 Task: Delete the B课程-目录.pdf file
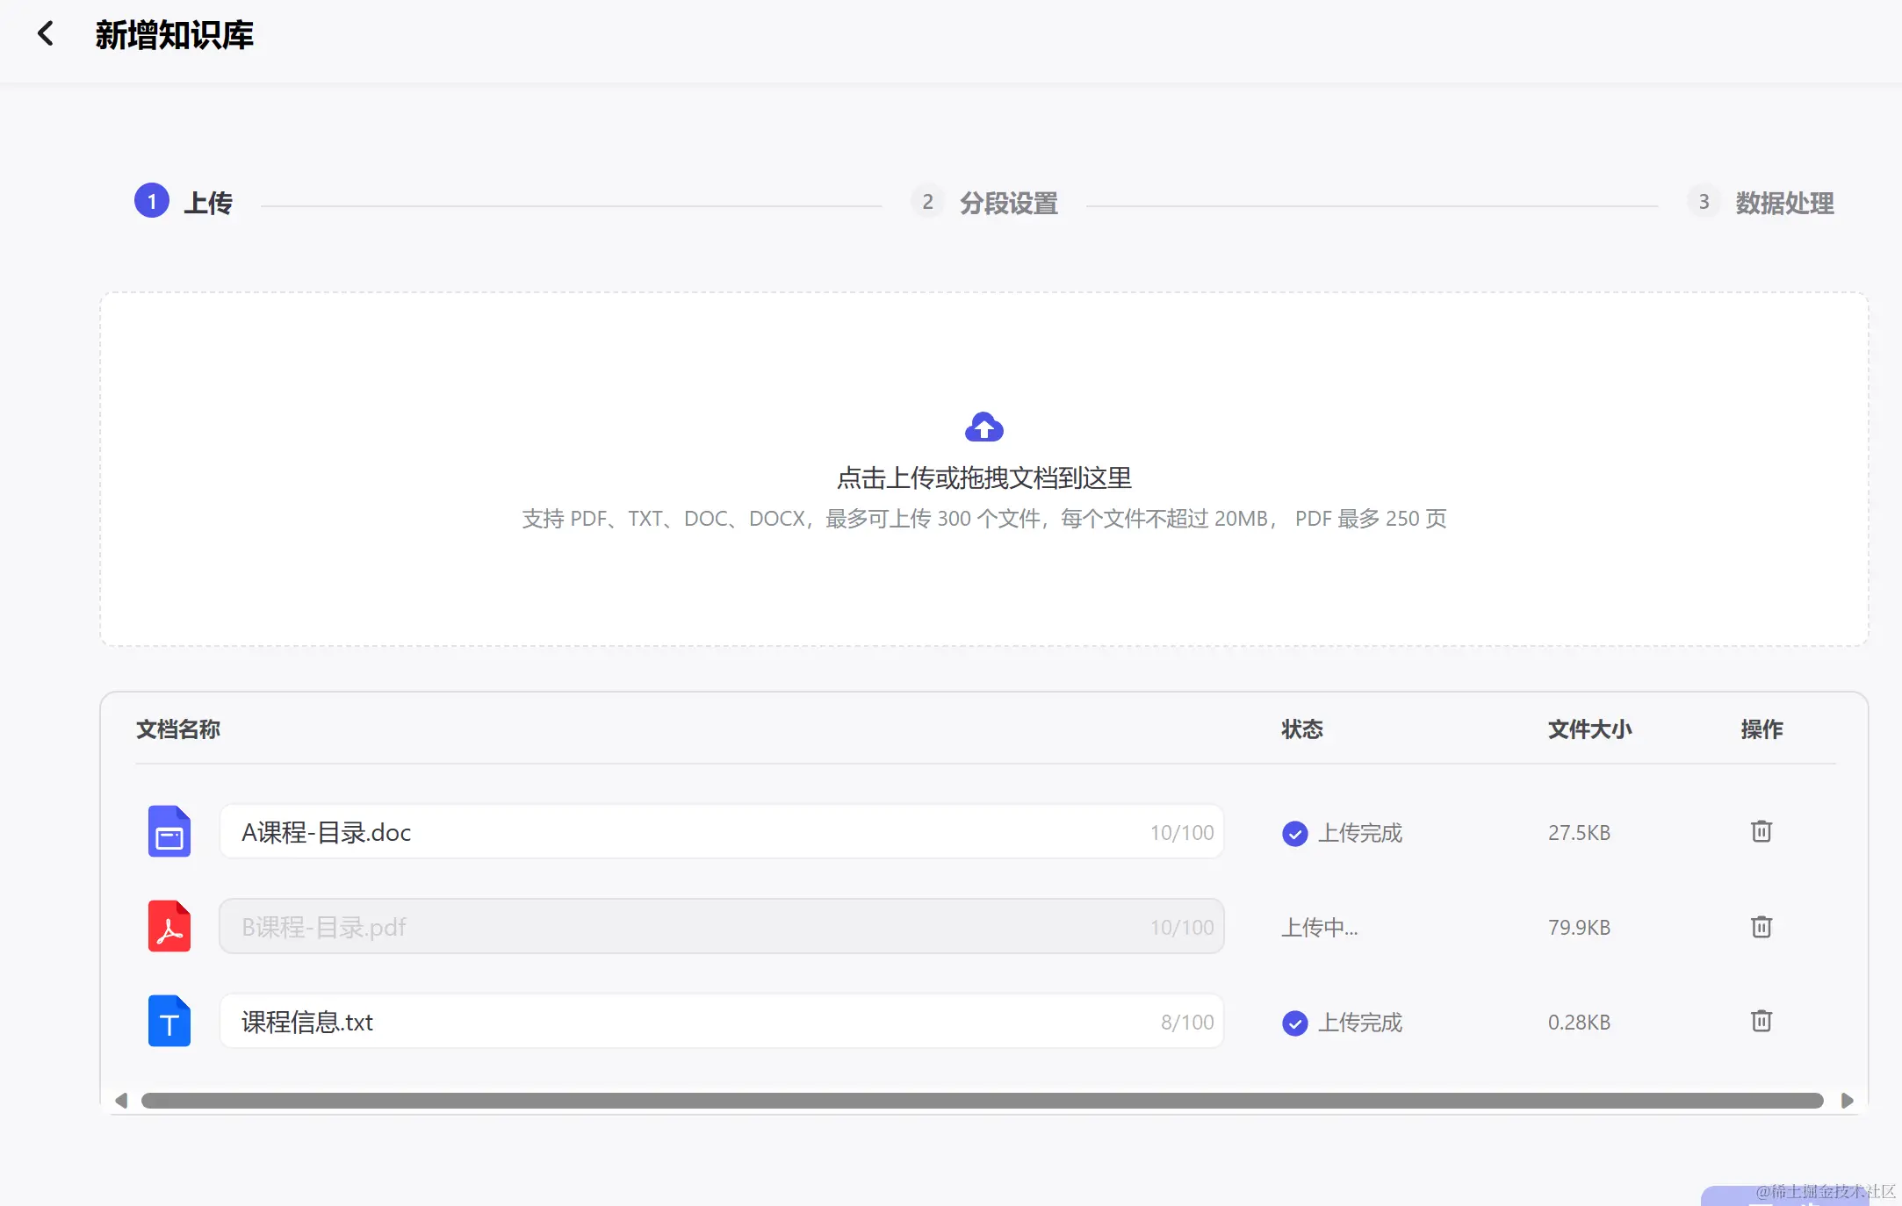pos(1761,927)
